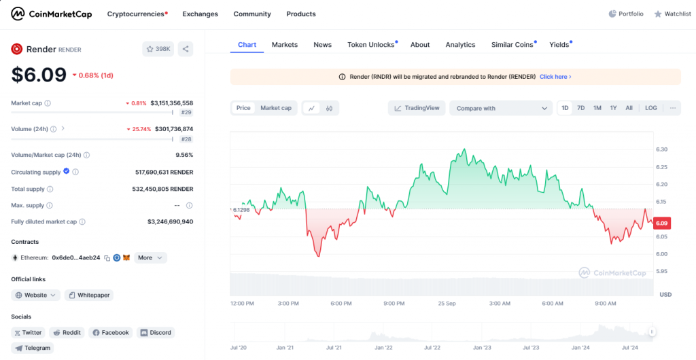Open Portfolio in the header
The width and height of the screenshot is (696, 360).
click(626, 14)
